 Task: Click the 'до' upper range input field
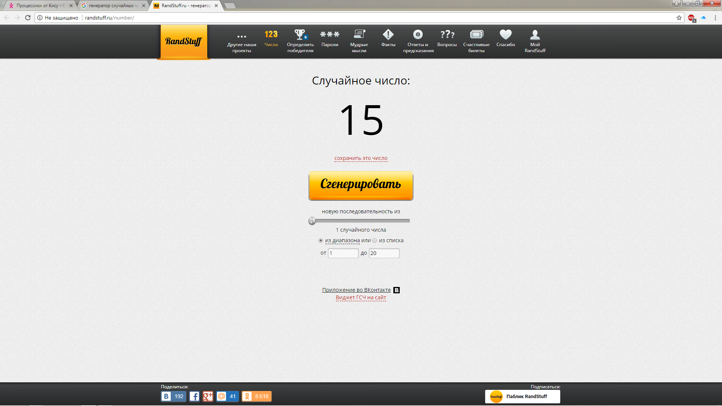(x=384, y=254)
